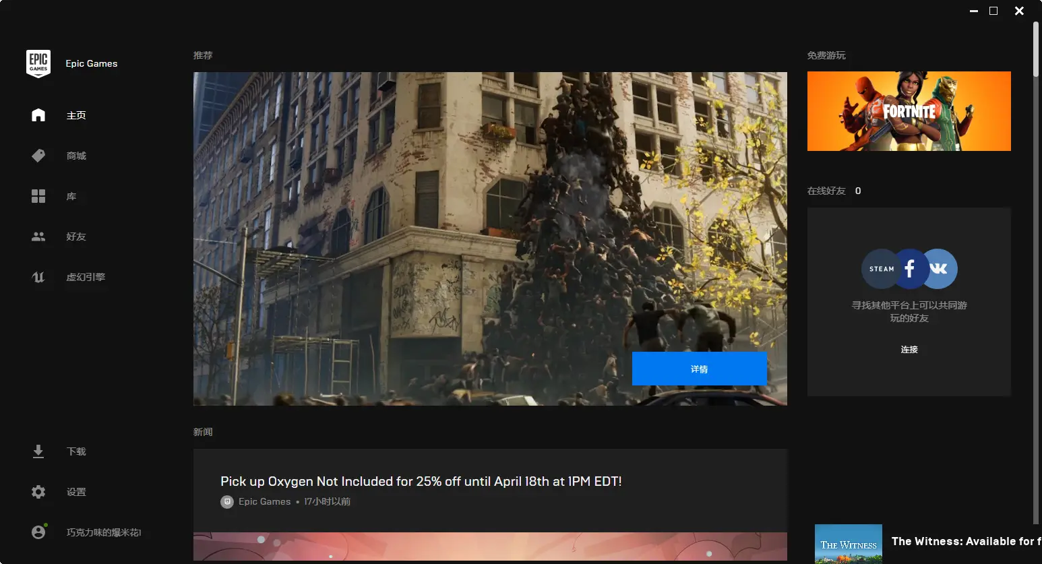Image resolution: width=1042 pixels, height=564 pixels.
Task: Click the downloads arrow icon
Action: (38, 451)
